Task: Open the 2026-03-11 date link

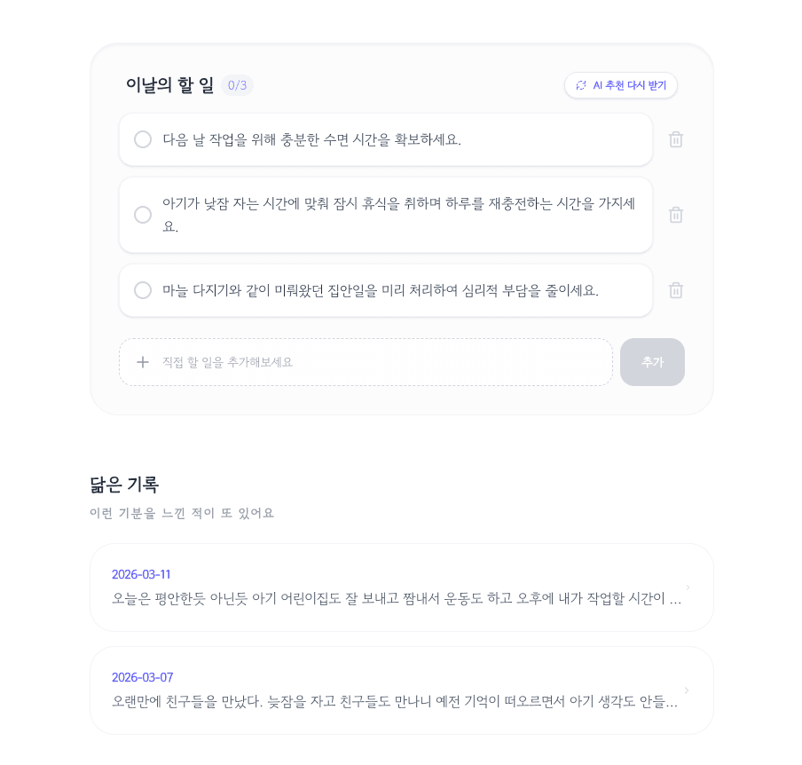Action: coord(141,574)
